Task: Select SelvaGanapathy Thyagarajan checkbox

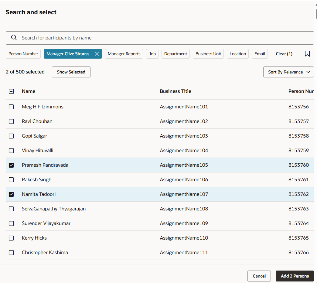Action: [11, 209]
